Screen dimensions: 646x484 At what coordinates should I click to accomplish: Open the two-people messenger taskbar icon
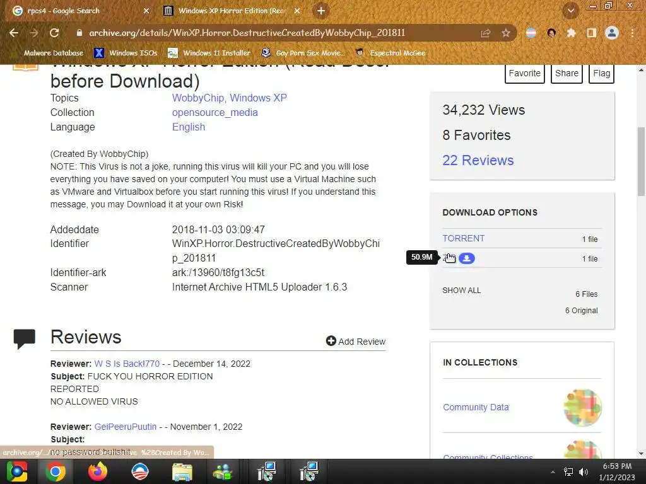[x=223, y=471]
